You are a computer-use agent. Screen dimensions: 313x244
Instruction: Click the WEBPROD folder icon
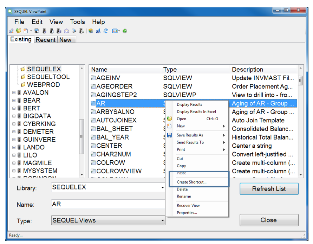[x=23, y=85]
